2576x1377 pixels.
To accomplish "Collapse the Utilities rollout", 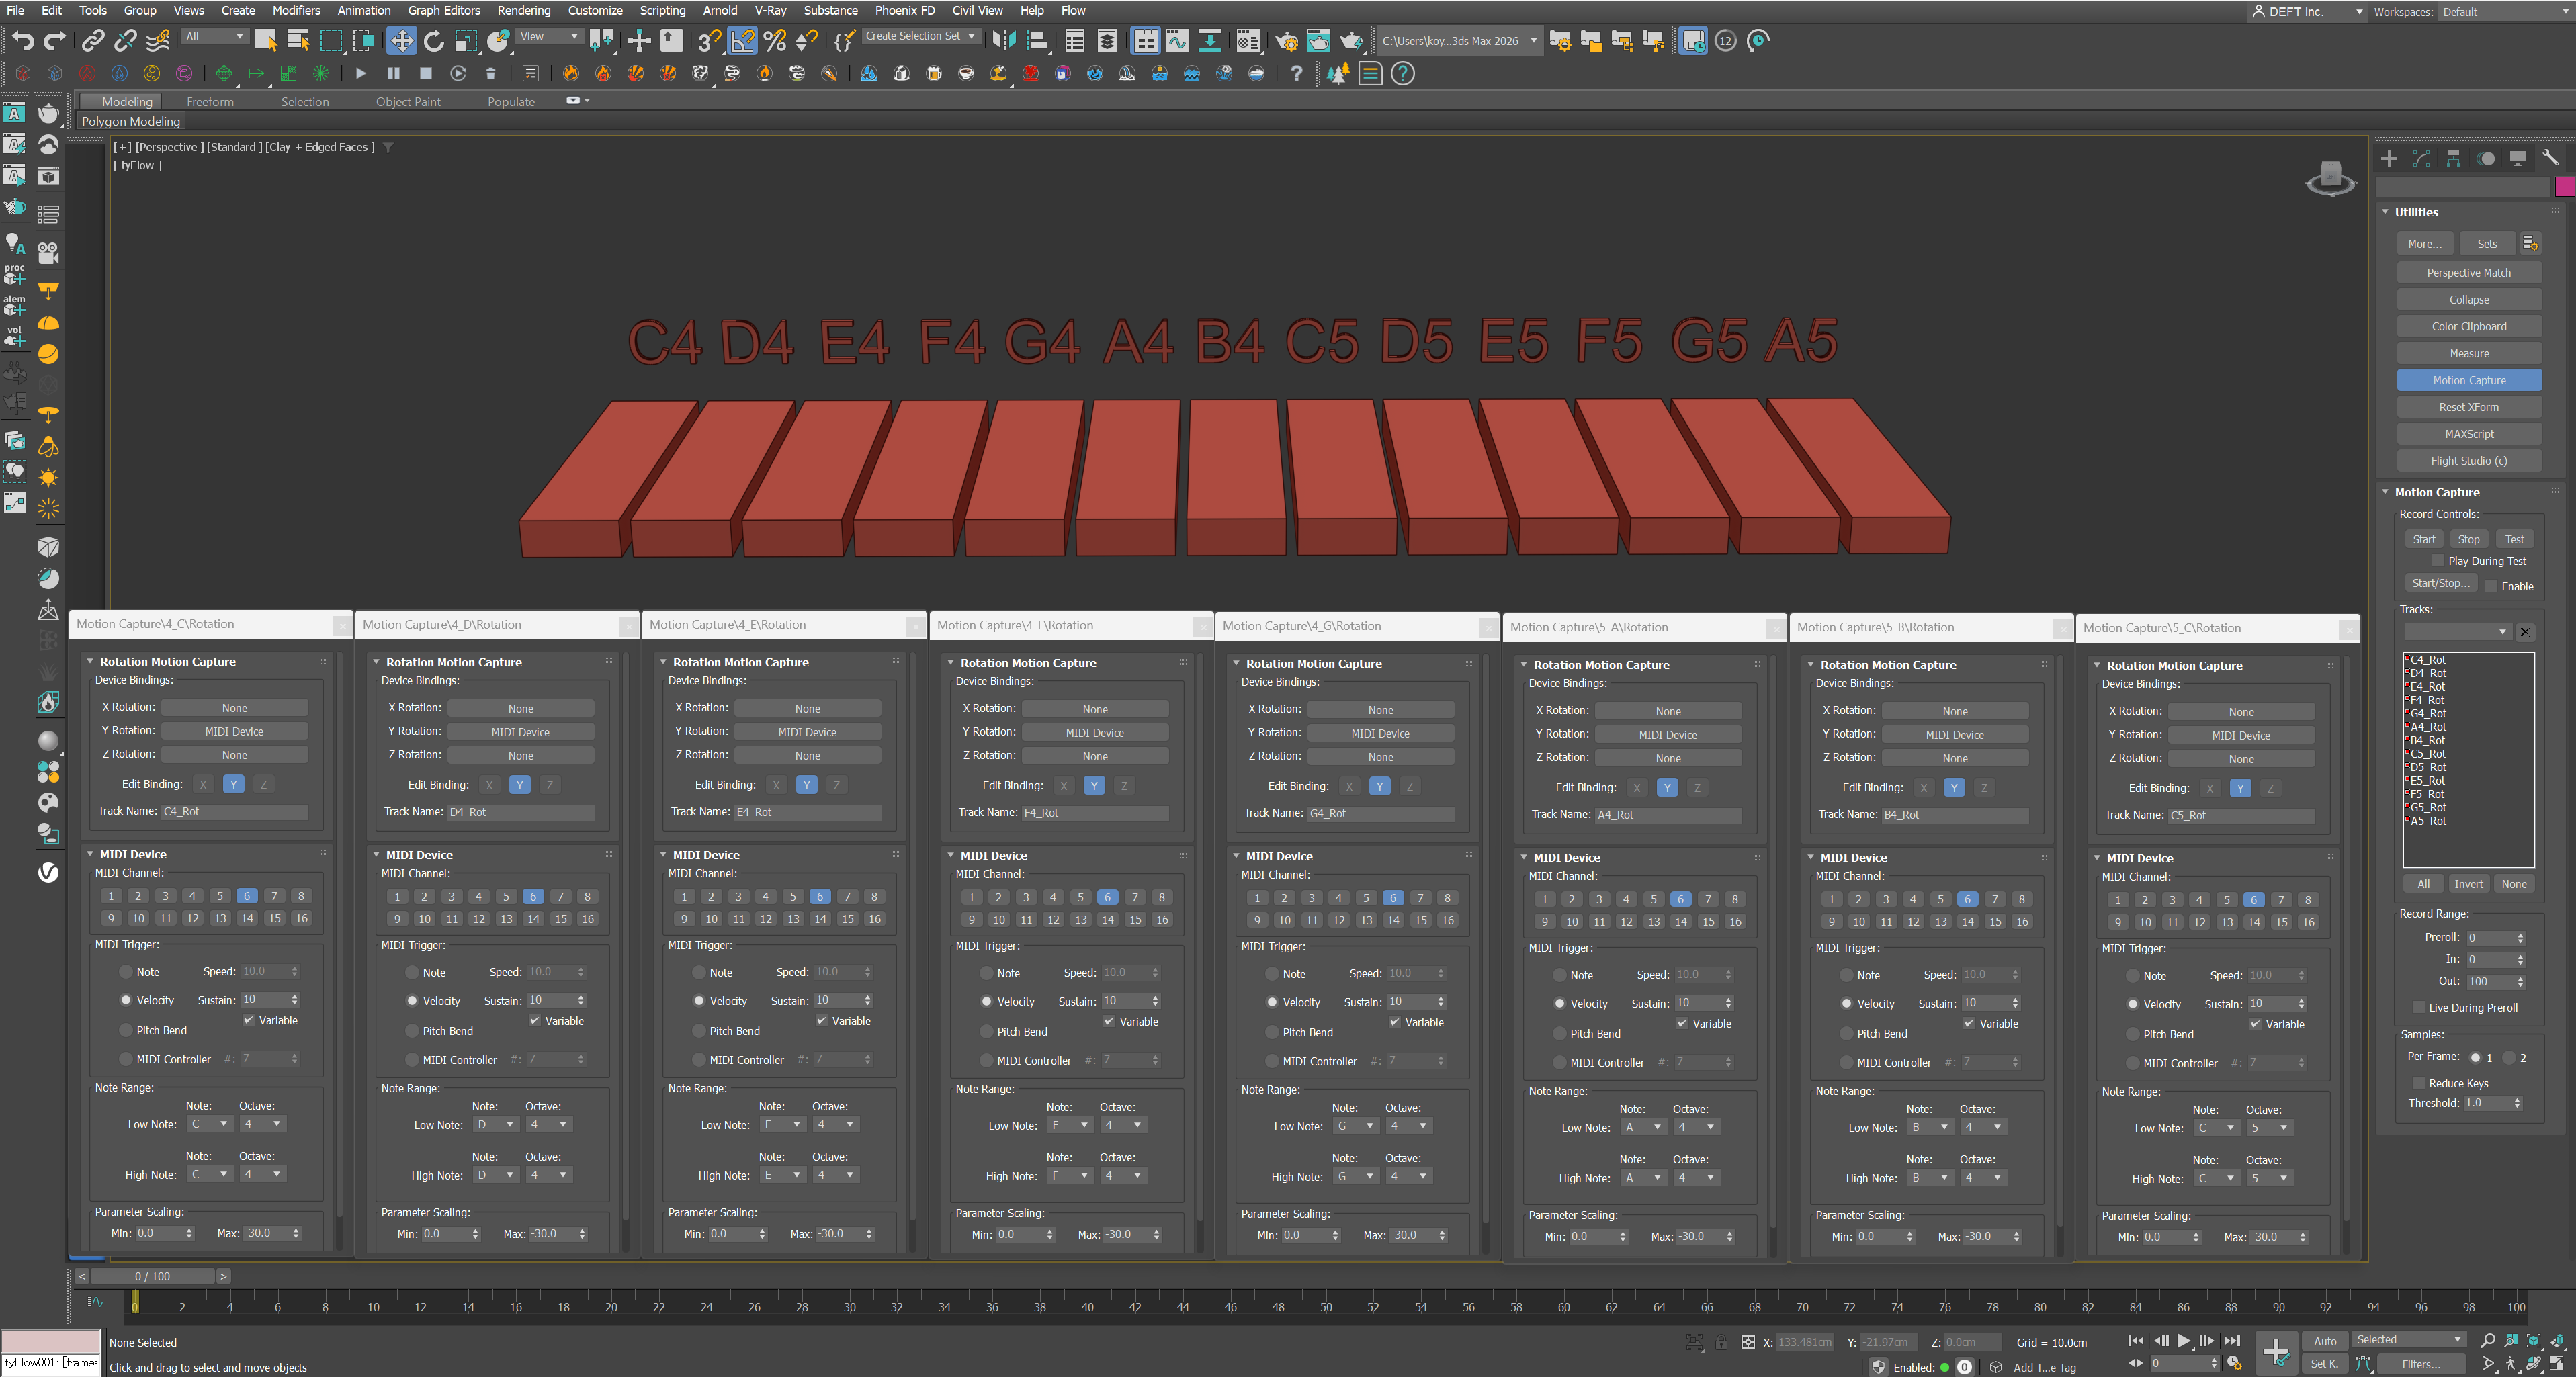I will 2385,212.
